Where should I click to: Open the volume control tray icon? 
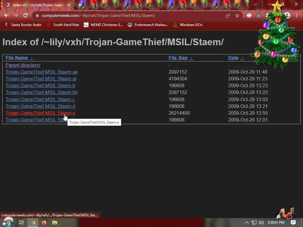[261, 223]
